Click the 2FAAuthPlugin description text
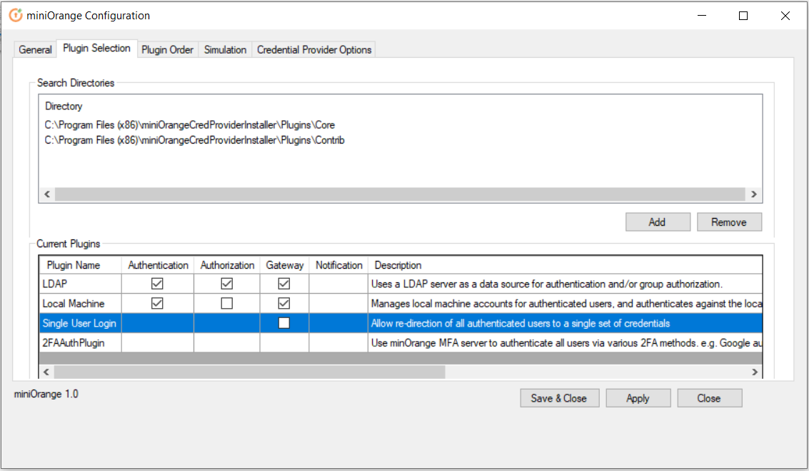Image resolution: width=809 pixels, height=471 pixels. (x=566, y=343)
